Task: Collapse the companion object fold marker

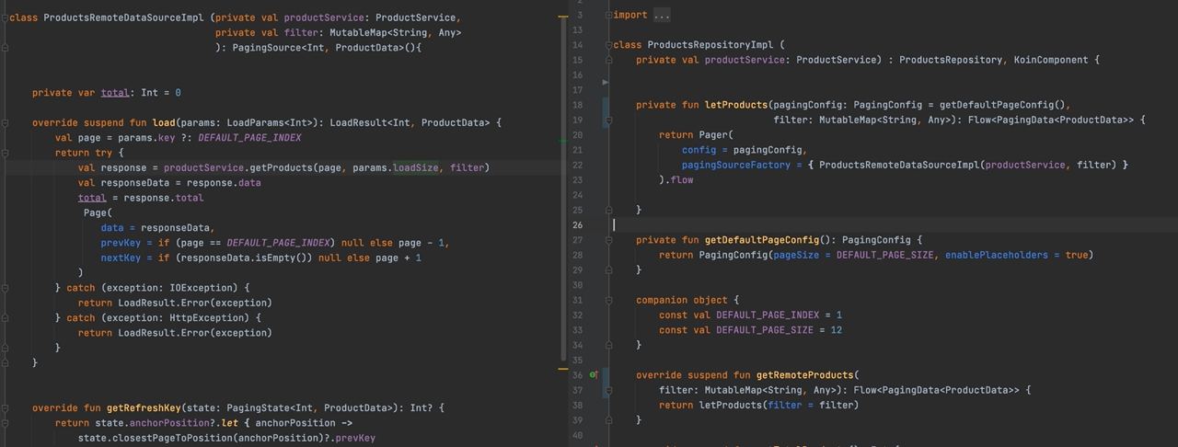Action: (608, 300)
